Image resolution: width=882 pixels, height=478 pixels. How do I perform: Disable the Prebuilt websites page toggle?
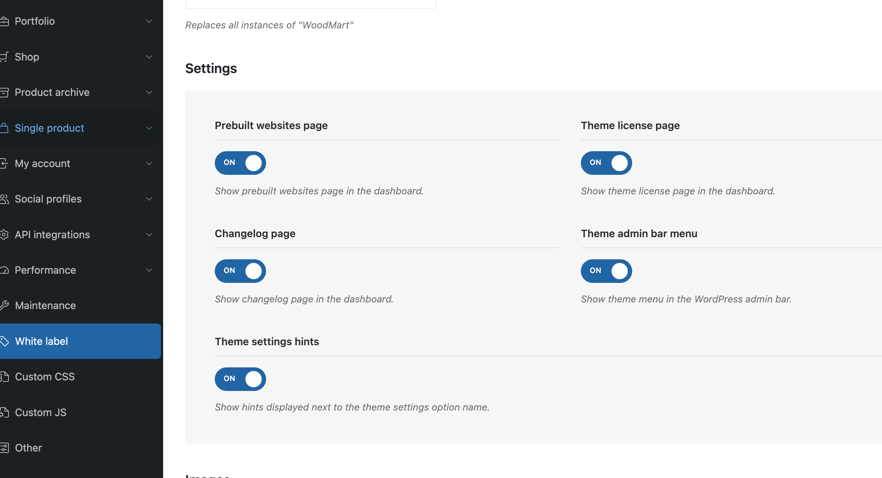tap(240, 163)
